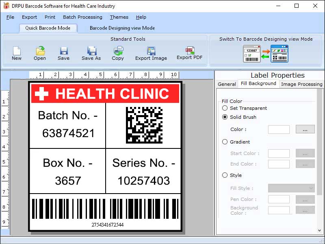Screen dimensions: 325x244
Task: Switch to the Image Processing tab
Action: click(x=301, y=84)
